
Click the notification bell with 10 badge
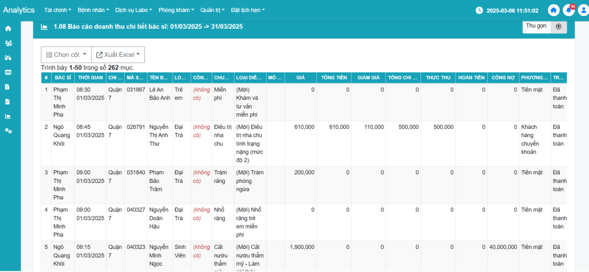pos(569,10)
